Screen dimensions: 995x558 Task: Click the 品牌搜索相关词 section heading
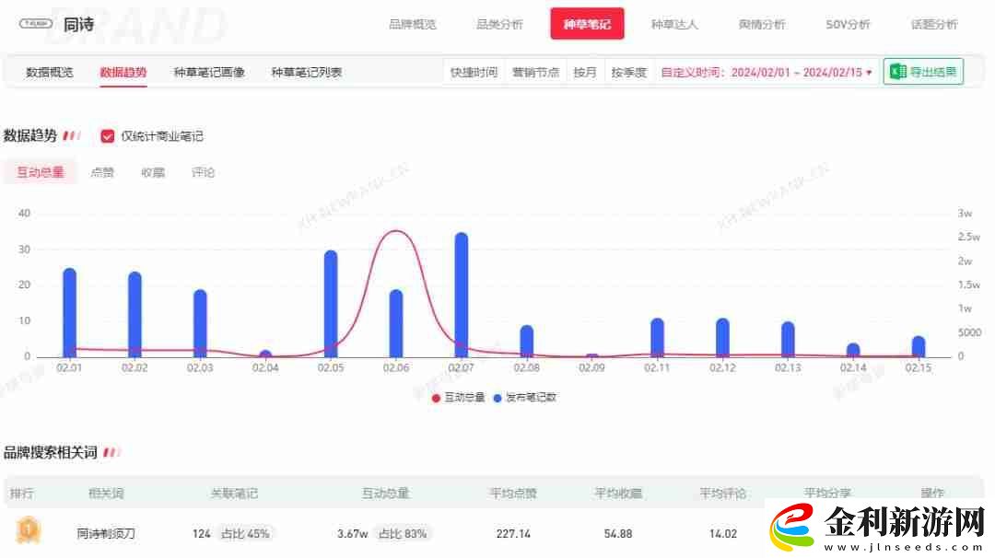pyautogui.click(x=50, y=452)
